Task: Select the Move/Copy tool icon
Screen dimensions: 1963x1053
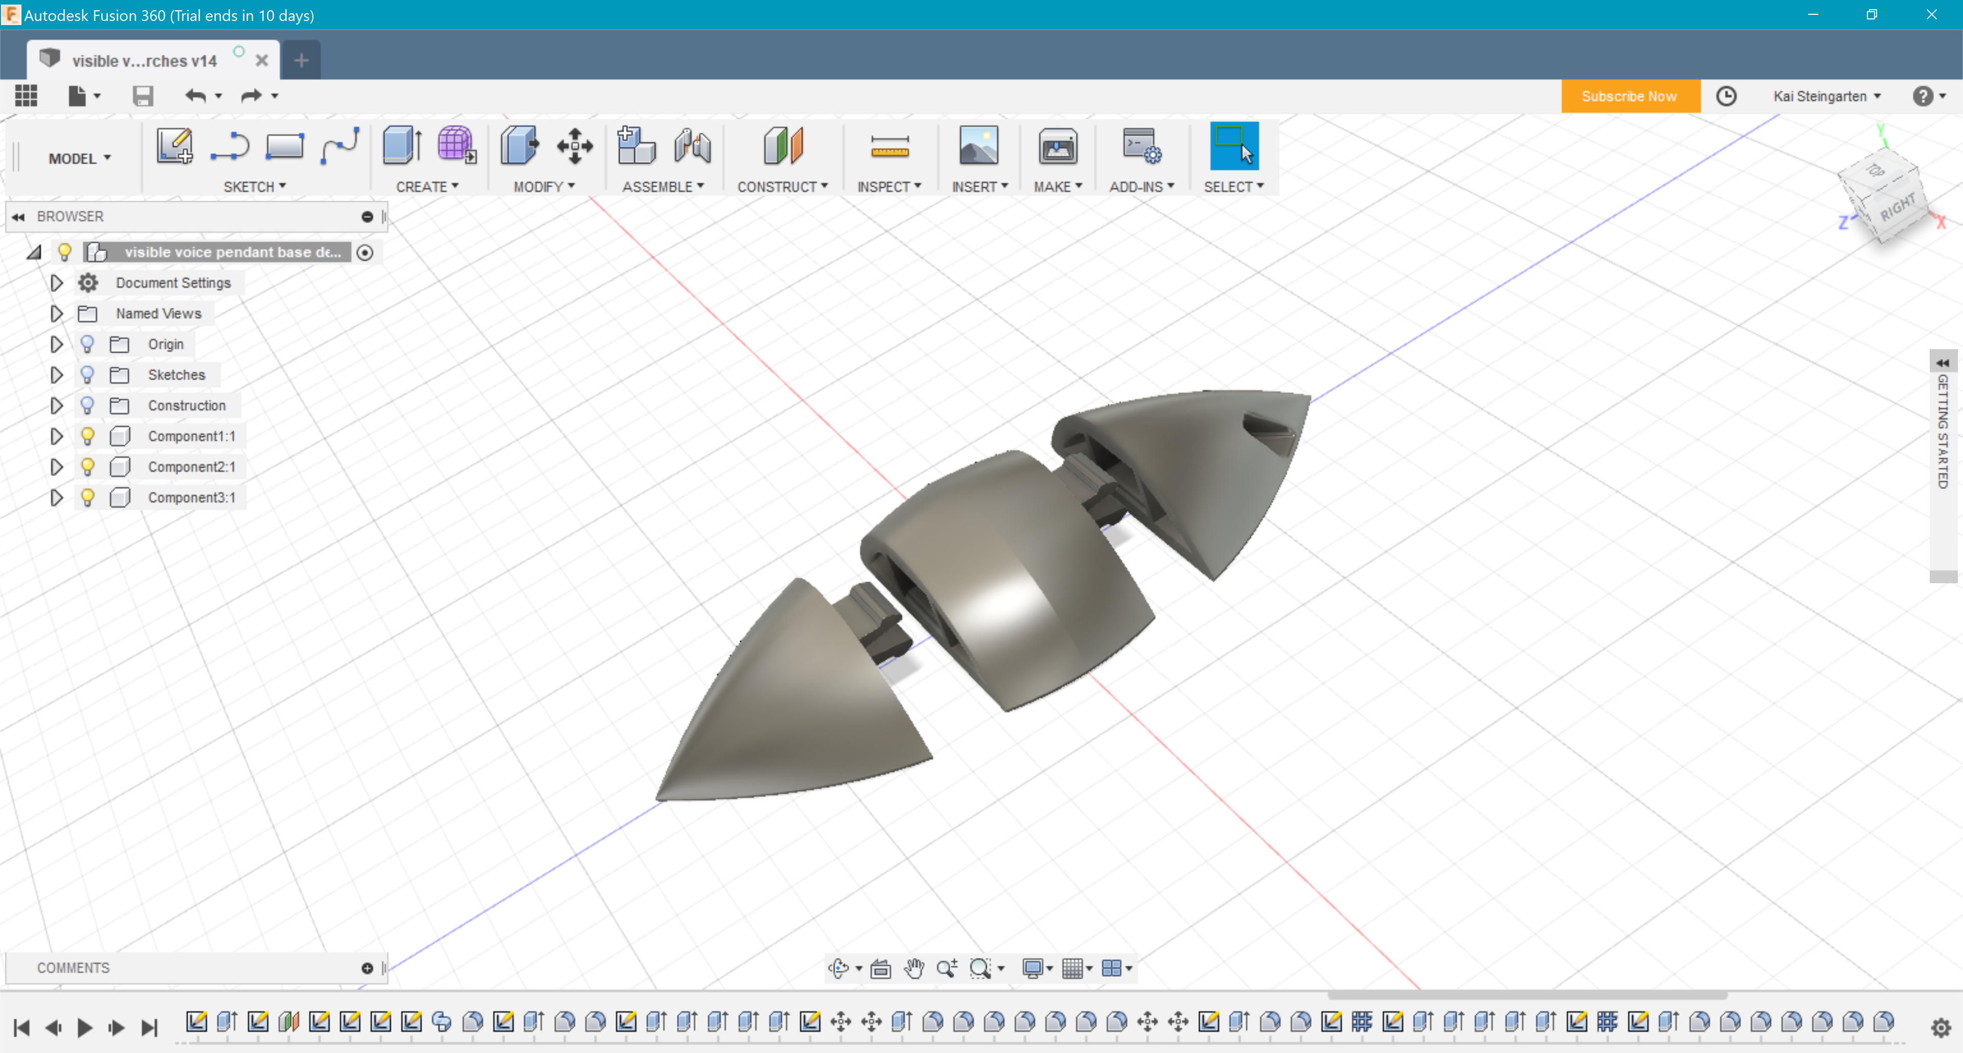Action: coord(575,146)
